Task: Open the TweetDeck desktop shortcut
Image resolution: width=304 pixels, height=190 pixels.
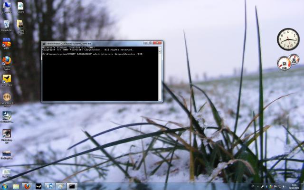Action: (7, 79)
